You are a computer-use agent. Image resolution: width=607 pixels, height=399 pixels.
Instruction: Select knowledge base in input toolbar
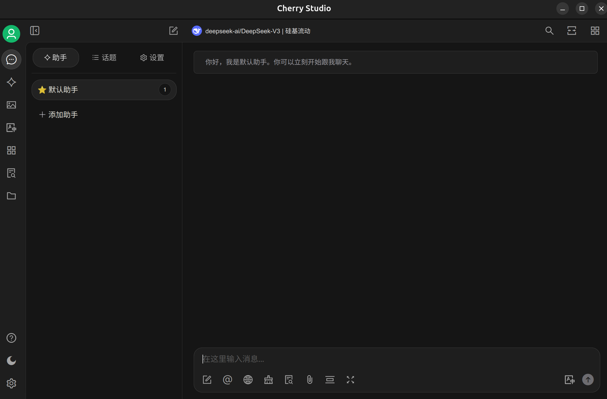pos(289,380)
